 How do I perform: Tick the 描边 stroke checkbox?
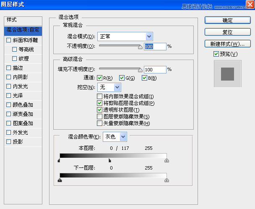pos(9,68)
